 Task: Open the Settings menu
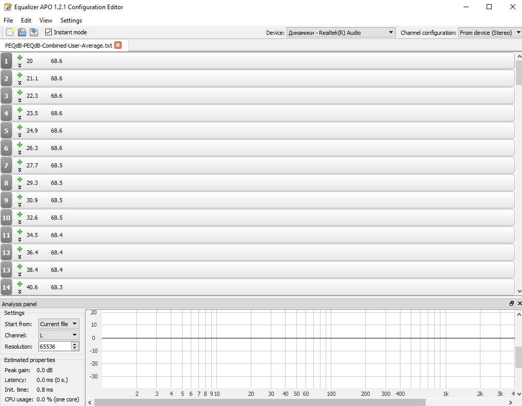(71, 20)
